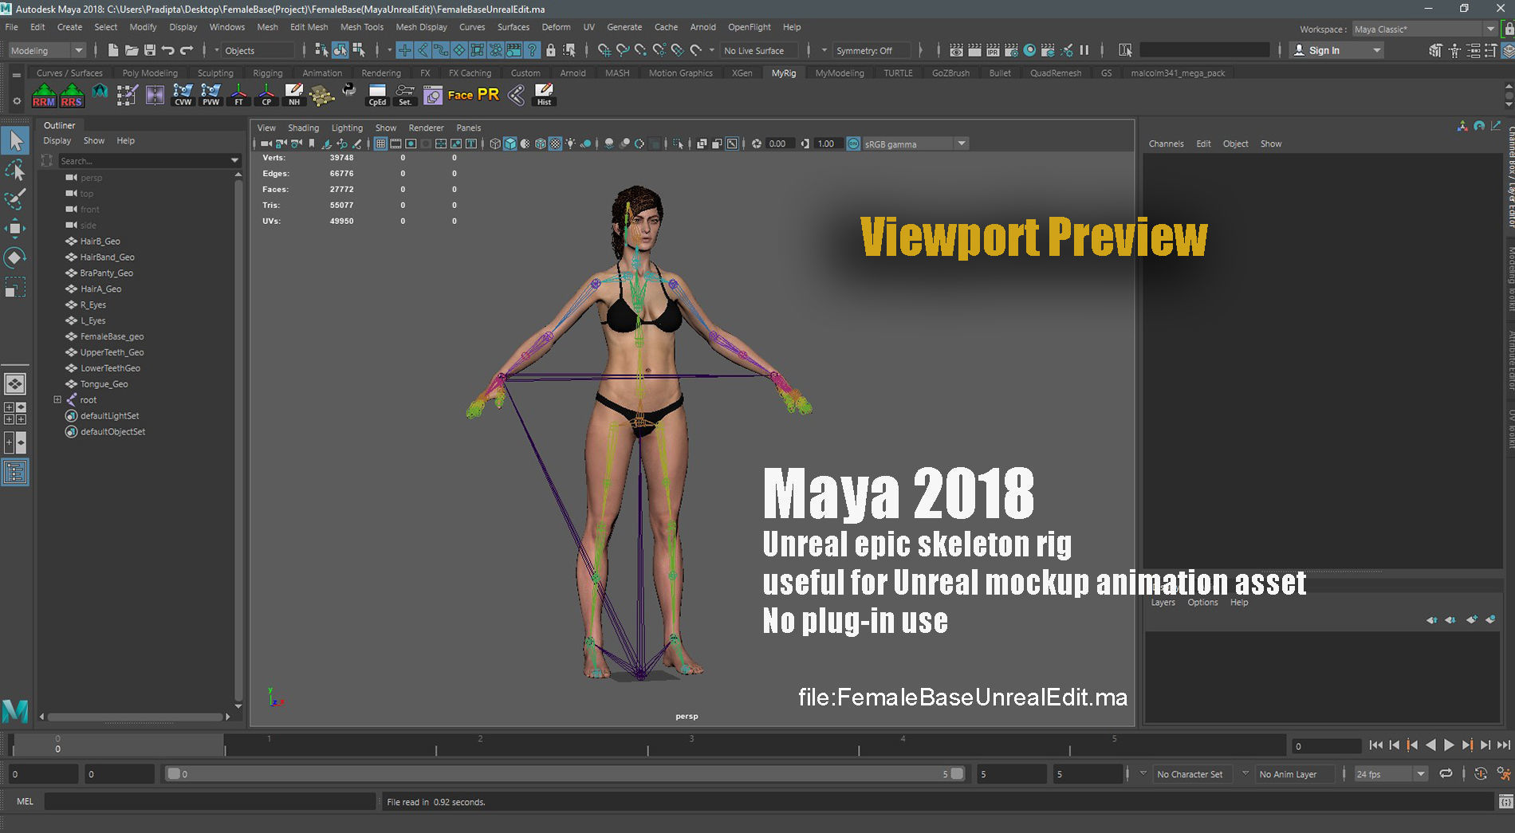Toggle sRGB gamma view transform button
The width and height of the screenshot is (1515, 833).
[x=853, y=144]
